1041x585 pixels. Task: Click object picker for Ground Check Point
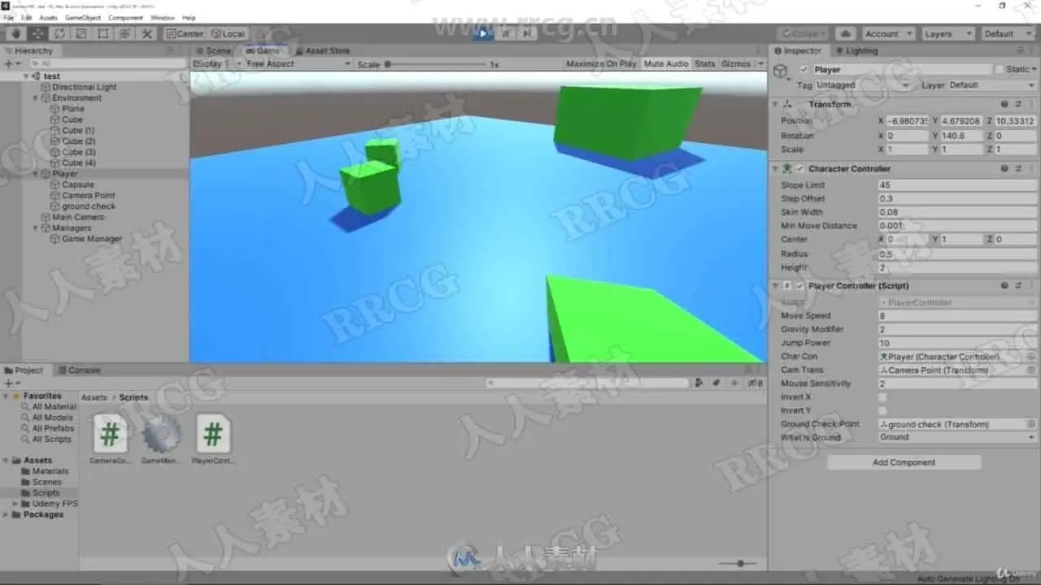tap(1031, 424)
